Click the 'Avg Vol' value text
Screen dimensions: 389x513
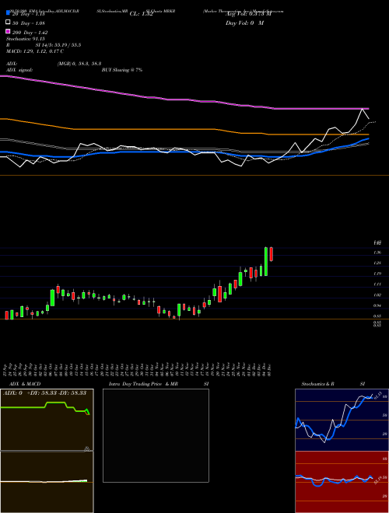click(x=248, y=14)
